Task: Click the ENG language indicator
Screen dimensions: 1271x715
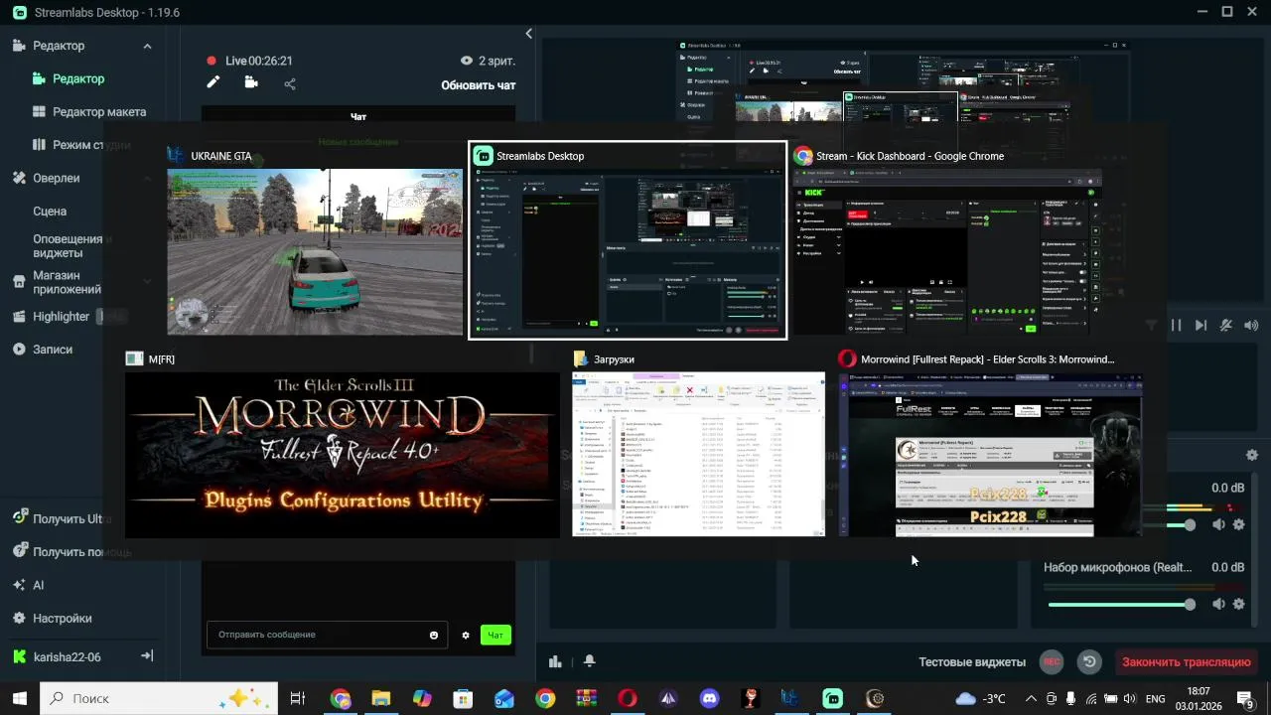Action: click(1155, 699)
